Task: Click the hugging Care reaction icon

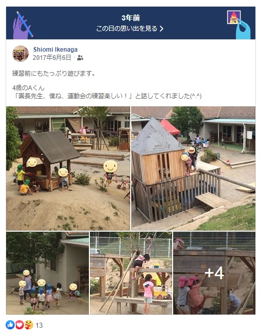Action: [29, 325]
